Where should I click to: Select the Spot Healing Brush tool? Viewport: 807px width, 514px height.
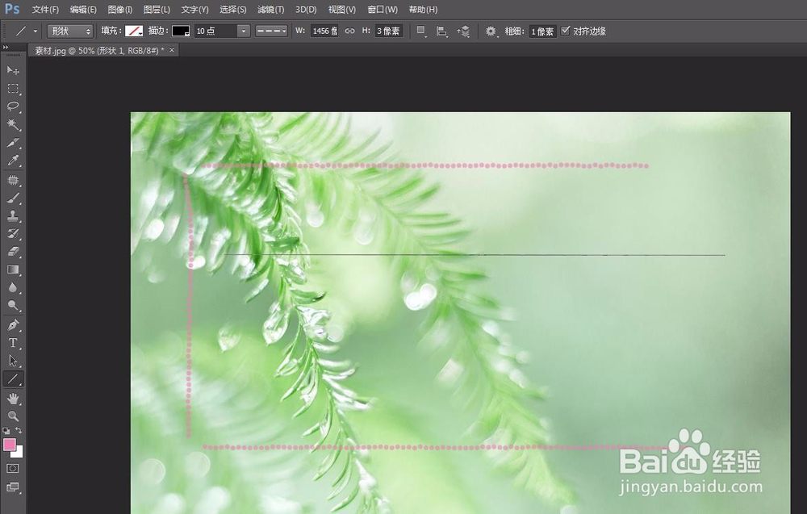[13, 181]
